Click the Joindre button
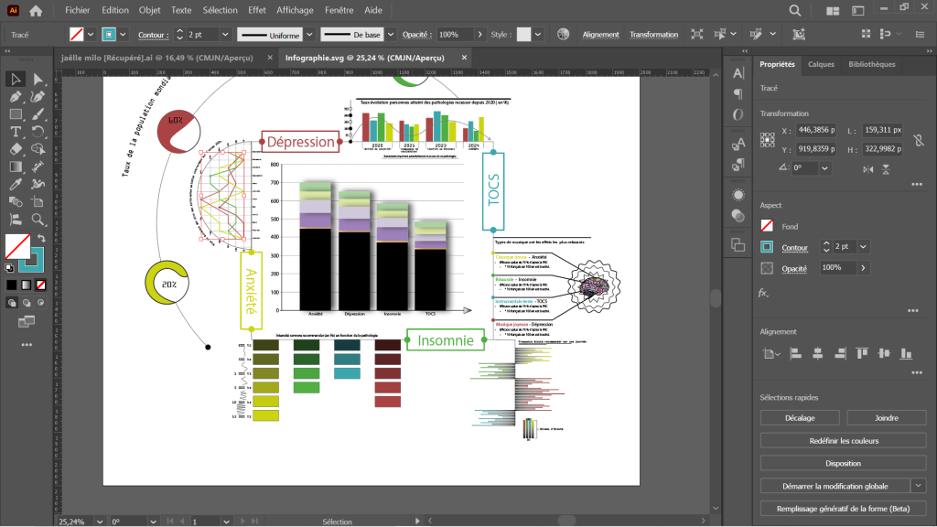 click(x=886, y=417)
